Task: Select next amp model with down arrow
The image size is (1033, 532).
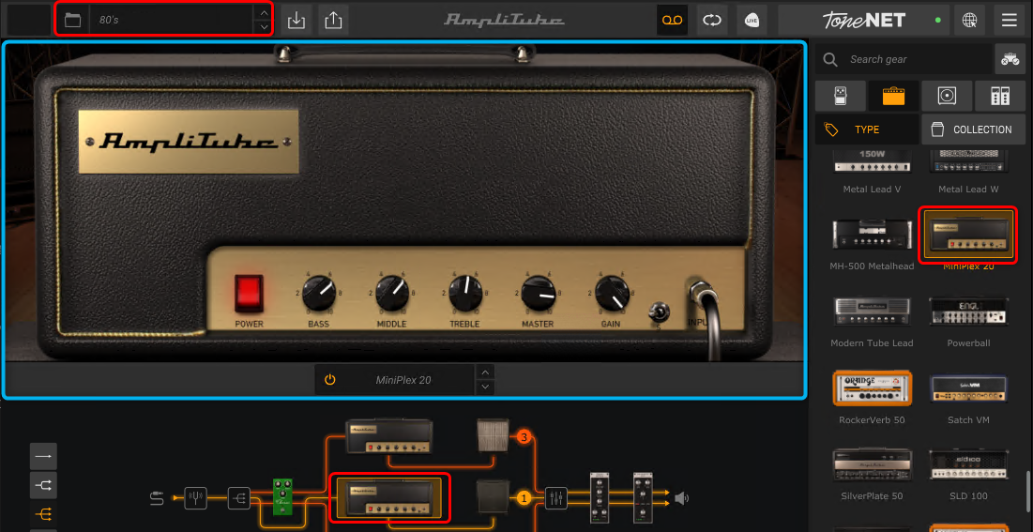Action: point(485,387)
